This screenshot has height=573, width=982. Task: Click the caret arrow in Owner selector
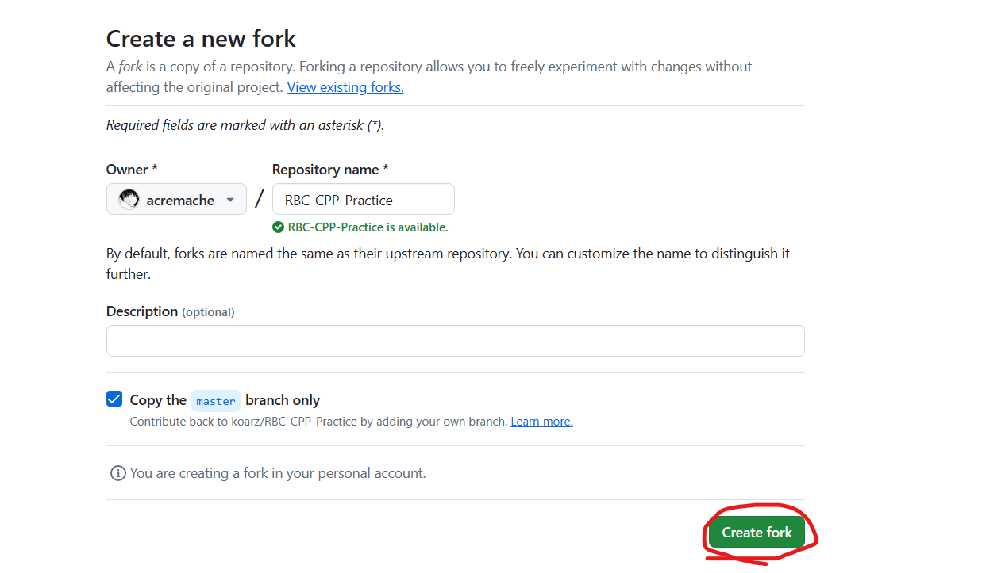[x=230, y=200]
